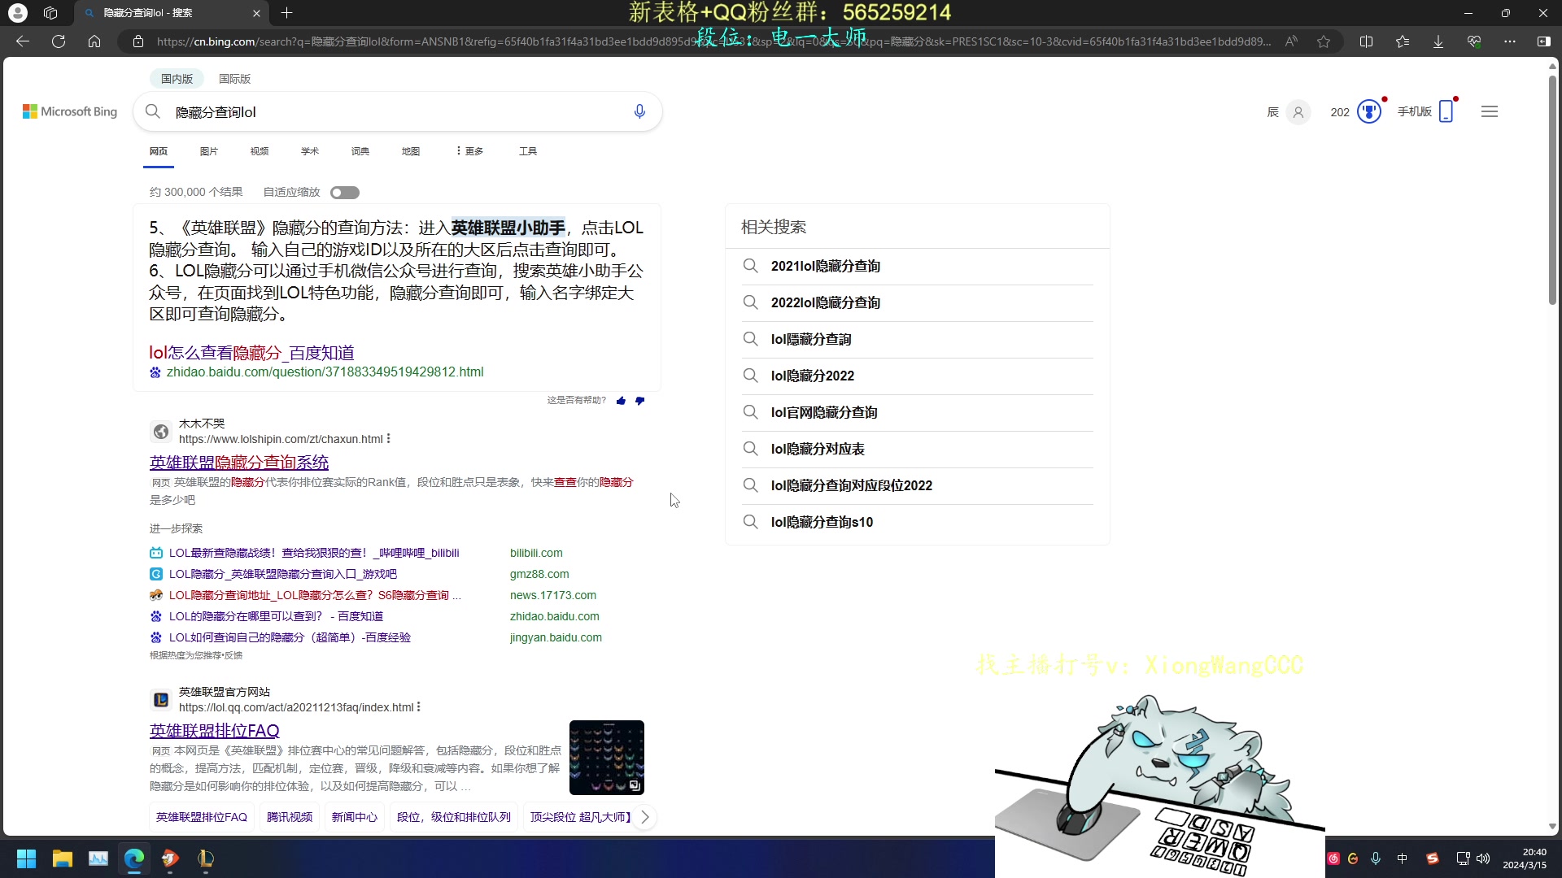Image resolution: width=1562 pixels, height=878 pixels.
Task: Open the NetEase Cloud Music tray icon
Action: (1333, 858)
